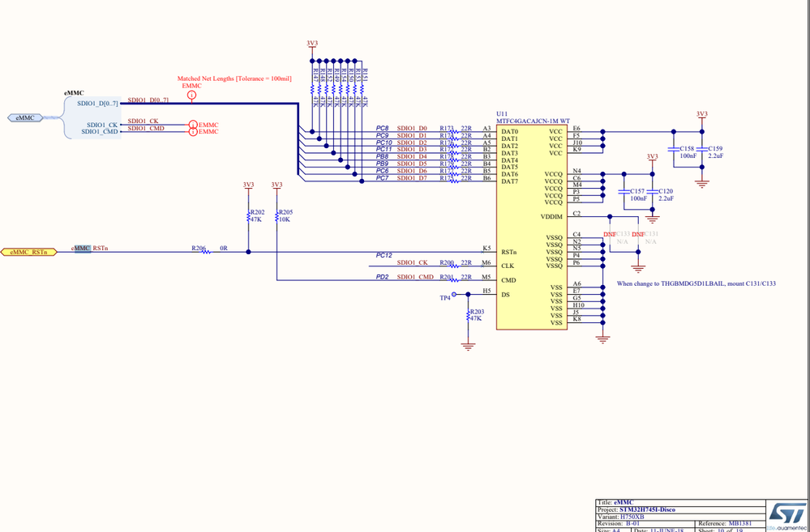Click the DAT0 pin label on U11
Viewport: 810px width, 532px height.
tap(509, 131)
